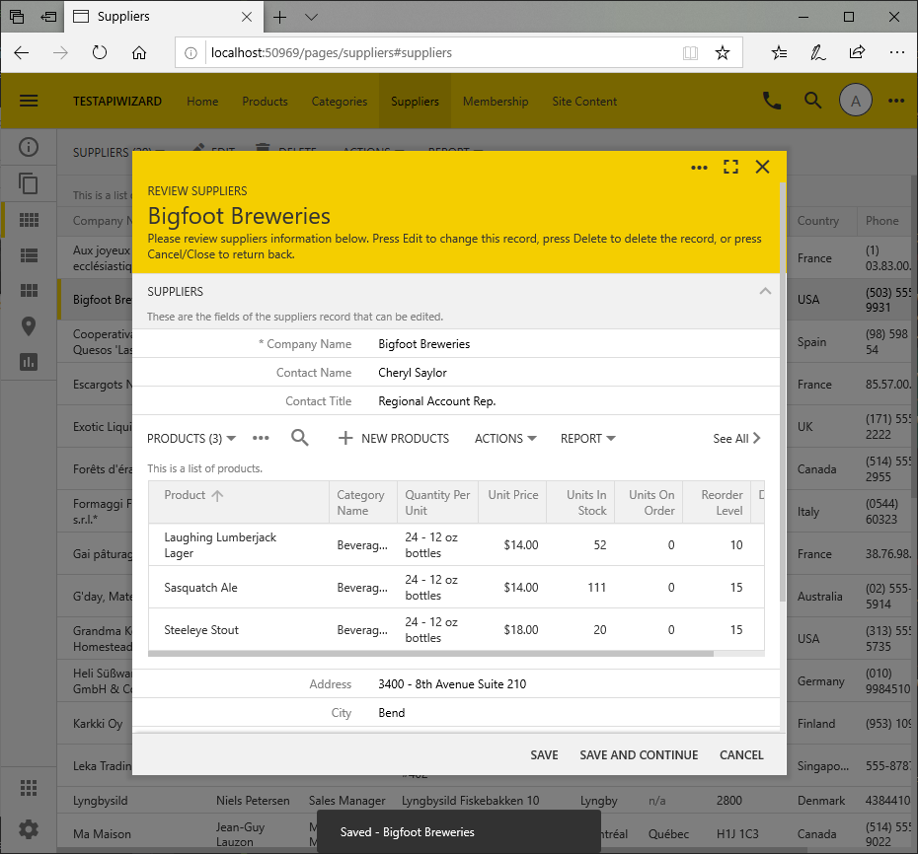
Task: Switch to grid view icon in sidebar
Action: [x=29, y=220]
